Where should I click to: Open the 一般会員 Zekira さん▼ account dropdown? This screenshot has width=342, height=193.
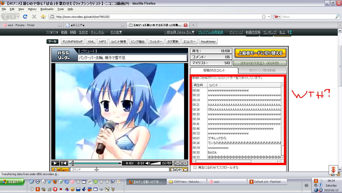179,32
